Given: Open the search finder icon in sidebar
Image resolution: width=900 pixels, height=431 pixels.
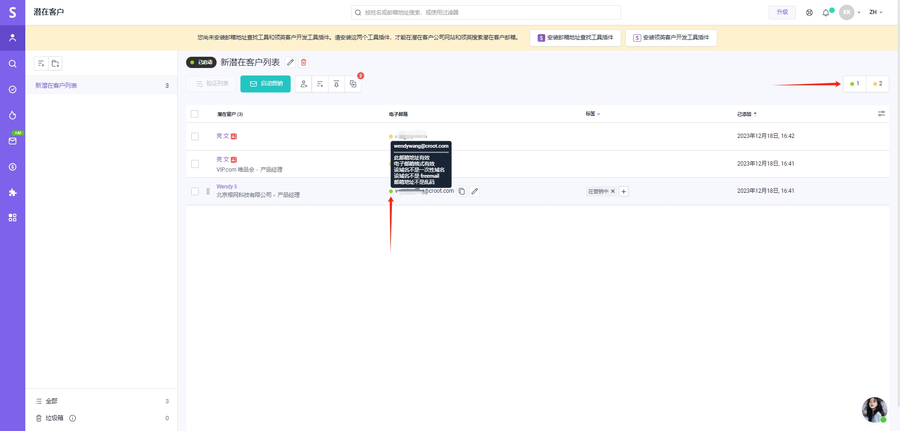Looking at the screenshot, I should (13, 64).
